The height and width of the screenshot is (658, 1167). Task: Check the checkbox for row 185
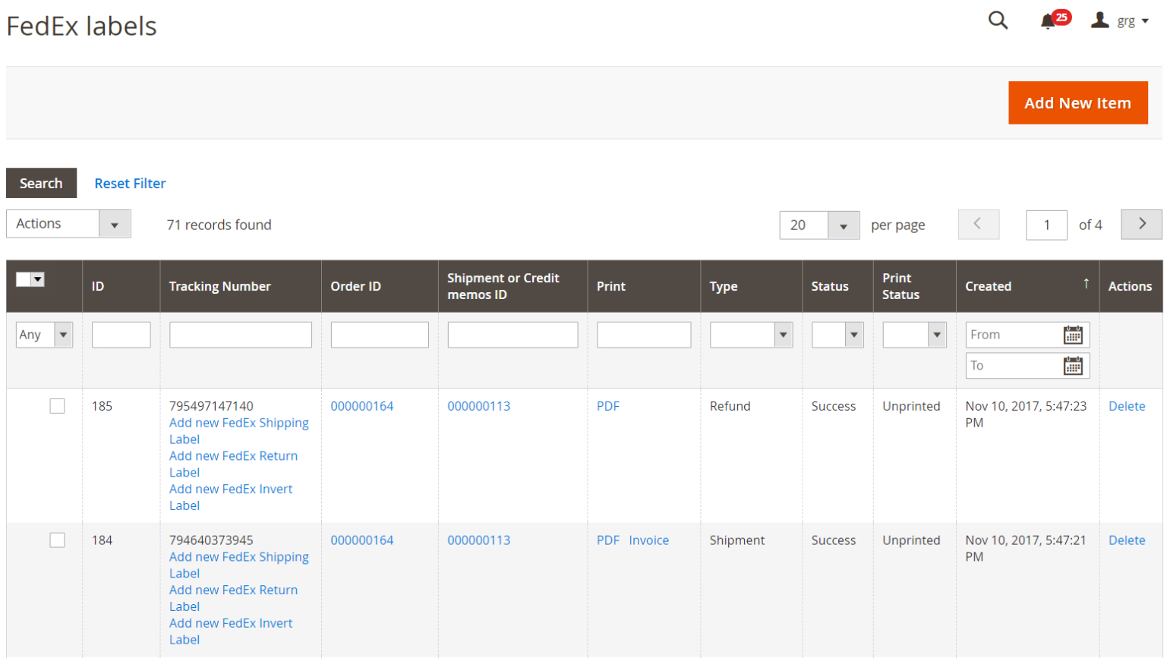click(x=57, y=406)
